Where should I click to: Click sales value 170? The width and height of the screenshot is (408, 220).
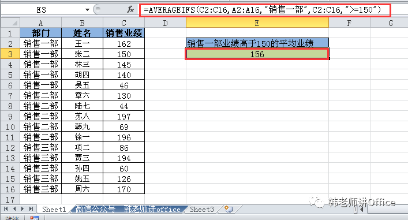coord(124,189)
